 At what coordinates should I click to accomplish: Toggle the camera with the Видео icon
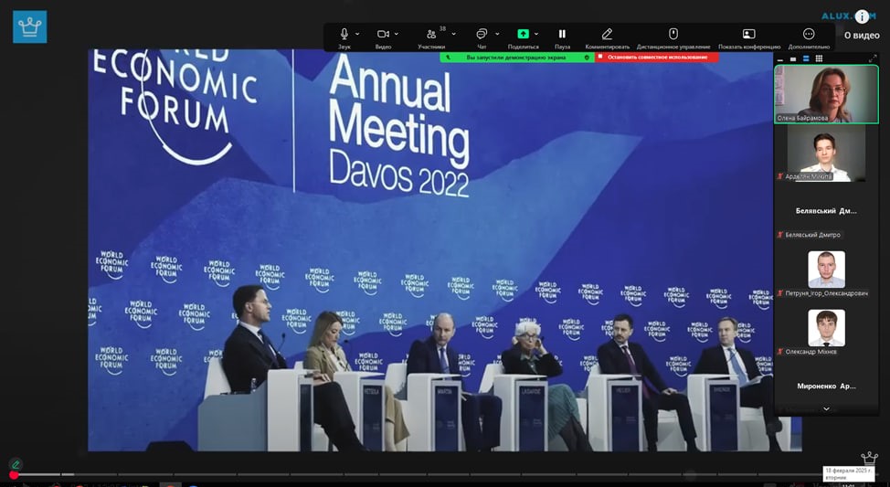(x=383, y=34)
